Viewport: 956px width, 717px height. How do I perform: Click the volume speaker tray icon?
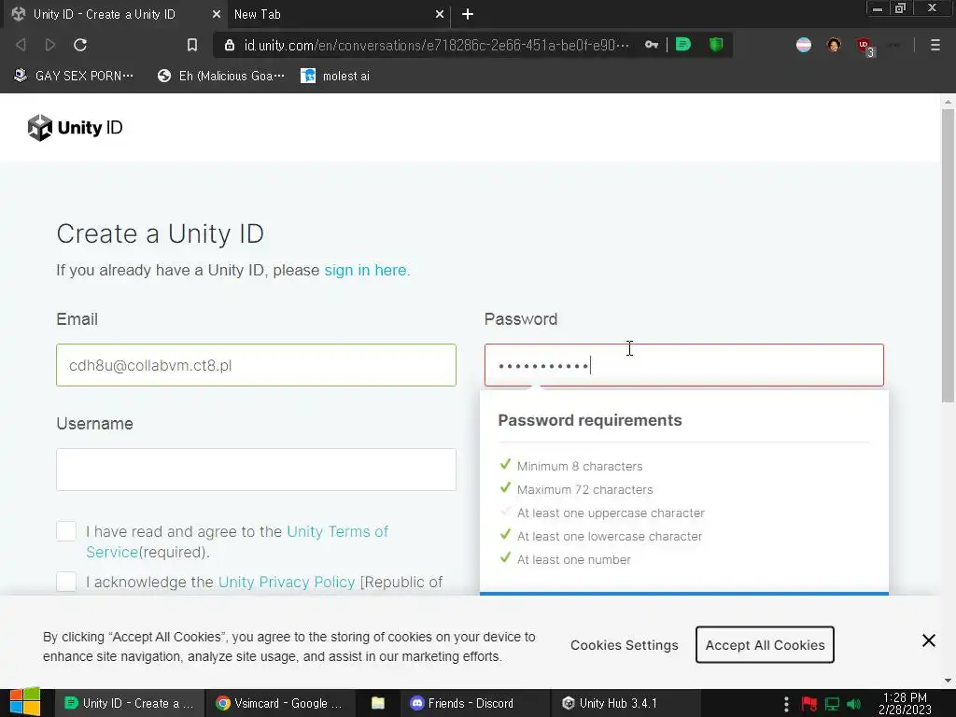tap(853, 704)
